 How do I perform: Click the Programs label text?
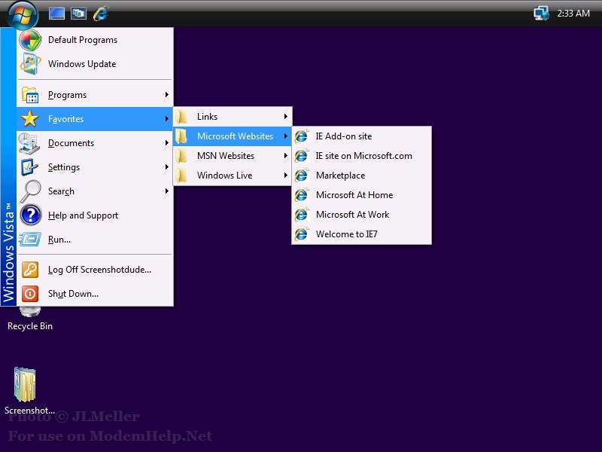67,95
